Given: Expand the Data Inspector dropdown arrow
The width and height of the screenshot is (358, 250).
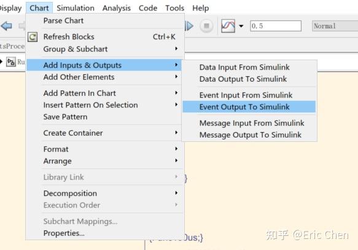Looking at the screenshot, I should tap(241, 26).
